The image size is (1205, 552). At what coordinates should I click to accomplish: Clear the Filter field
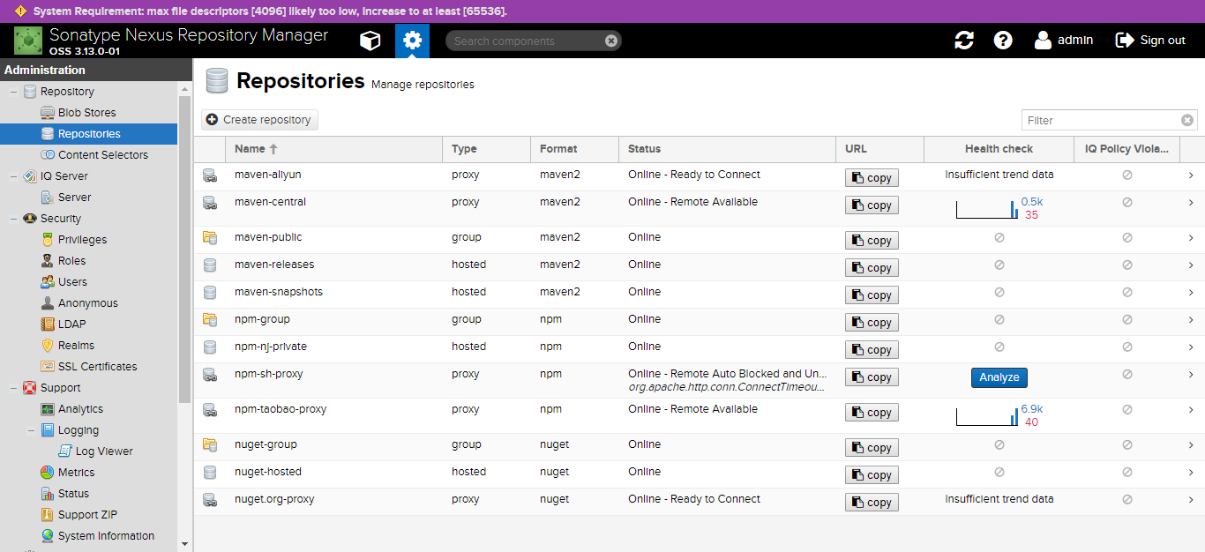pyautogui.click(x=1187, y=120)
